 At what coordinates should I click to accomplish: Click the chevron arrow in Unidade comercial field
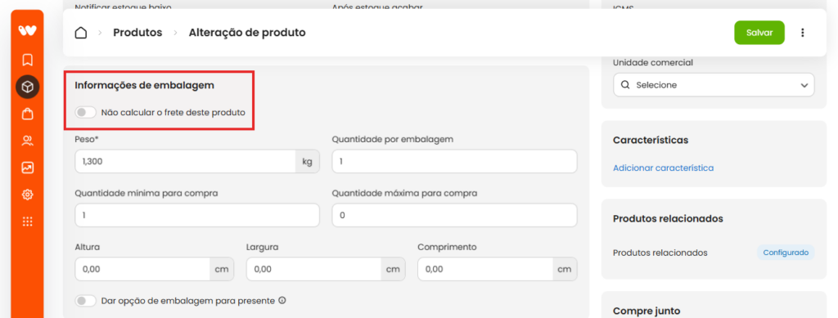pos(804,85)
